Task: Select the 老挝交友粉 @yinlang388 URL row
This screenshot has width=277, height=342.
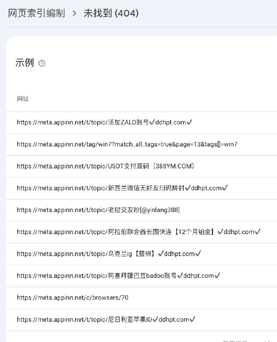Action: (141, 210)
